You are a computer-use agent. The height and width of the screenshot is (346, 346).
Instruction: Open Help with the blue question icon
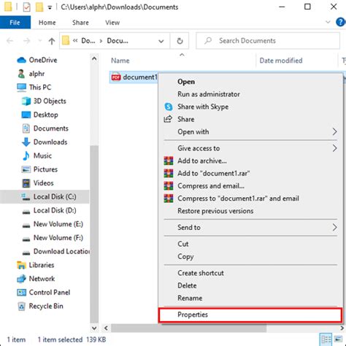340,22
